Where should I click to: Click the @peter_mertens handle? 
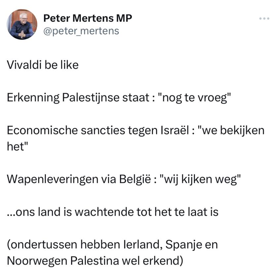(81, 31)
